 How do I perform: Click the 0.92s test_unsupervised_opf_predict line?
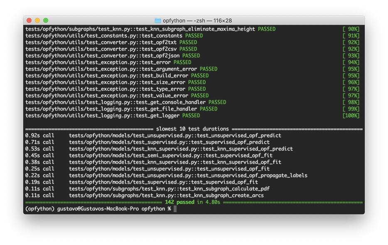153,136
